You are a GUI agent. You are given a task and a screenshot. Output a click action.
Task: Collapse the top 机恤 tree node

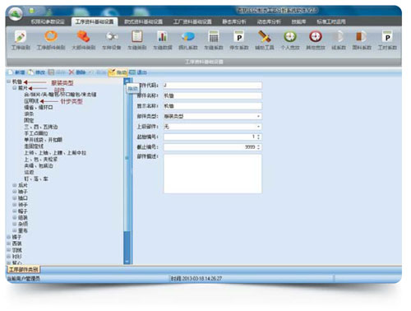[x=9, y=81]
